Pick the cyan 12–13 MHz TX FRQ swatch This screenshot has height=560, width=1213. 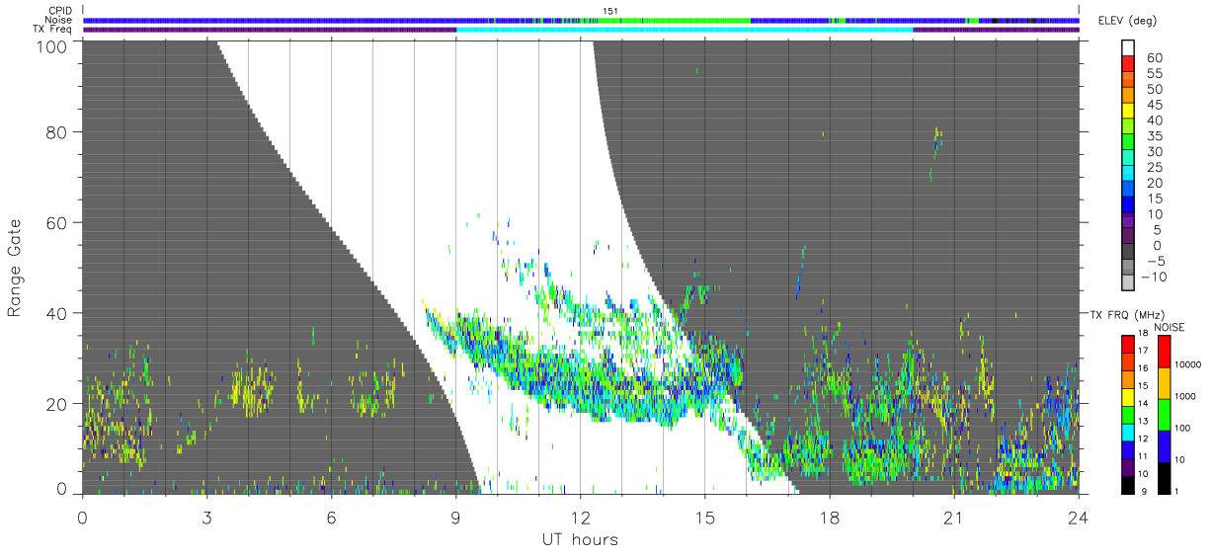(x=1127, y=433)
